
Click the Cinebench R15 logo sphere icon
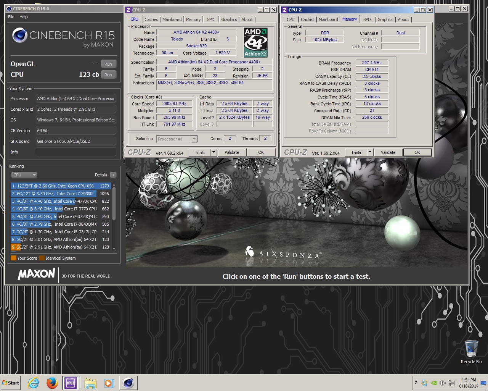coord(19,35)
